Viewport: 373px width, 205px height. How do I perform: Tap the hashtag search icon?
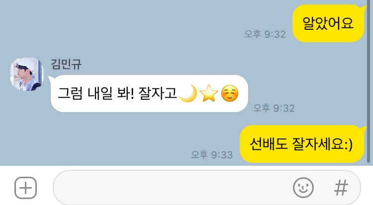pyautogui.click(x=341, y=188)
